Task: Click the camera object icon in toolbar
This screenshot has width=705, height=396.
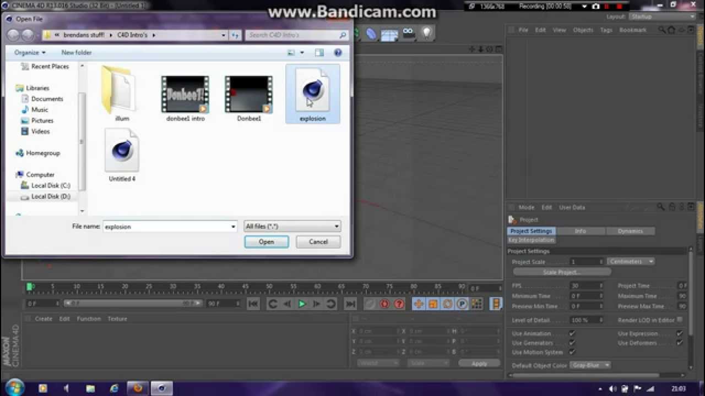Action: 408,34
